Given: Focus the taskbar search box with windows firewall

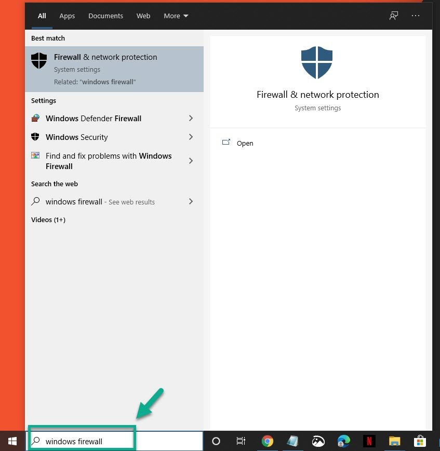Looking at the screenshot, I should click(115, 441).
